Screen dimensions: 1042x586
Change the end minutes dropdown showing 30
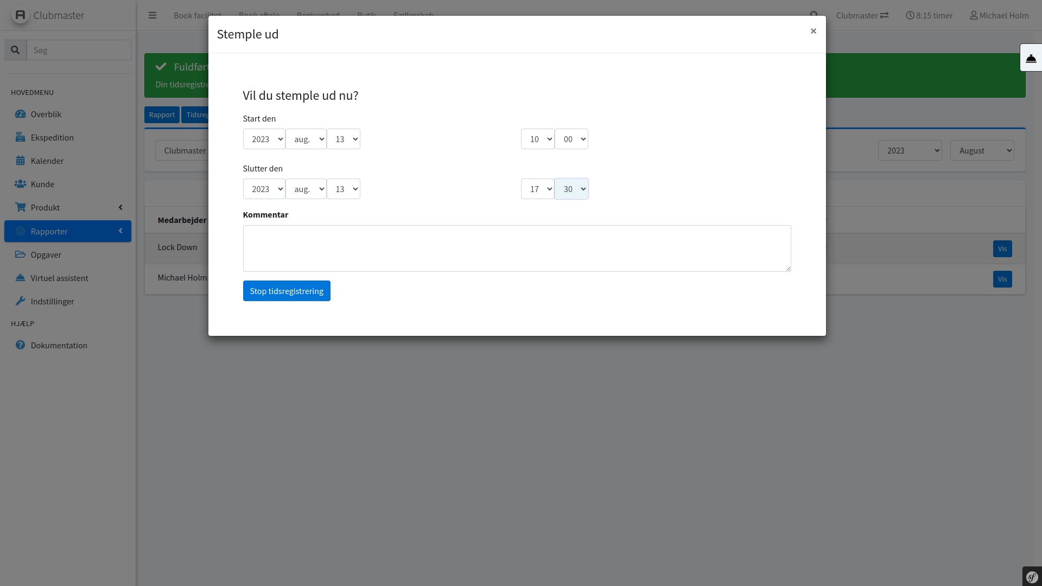coord(571,189)
